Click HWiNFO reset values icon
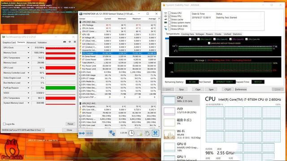Viewport: 287px width, 161px height. 148,133
